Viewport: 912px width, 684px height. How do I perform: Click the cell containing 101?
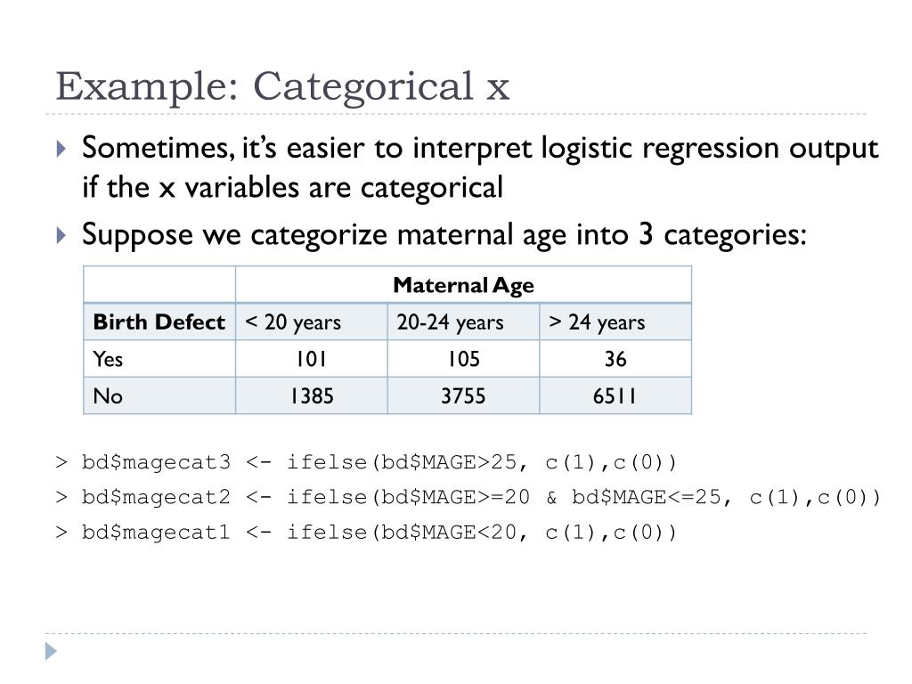[x=312, y=359]
